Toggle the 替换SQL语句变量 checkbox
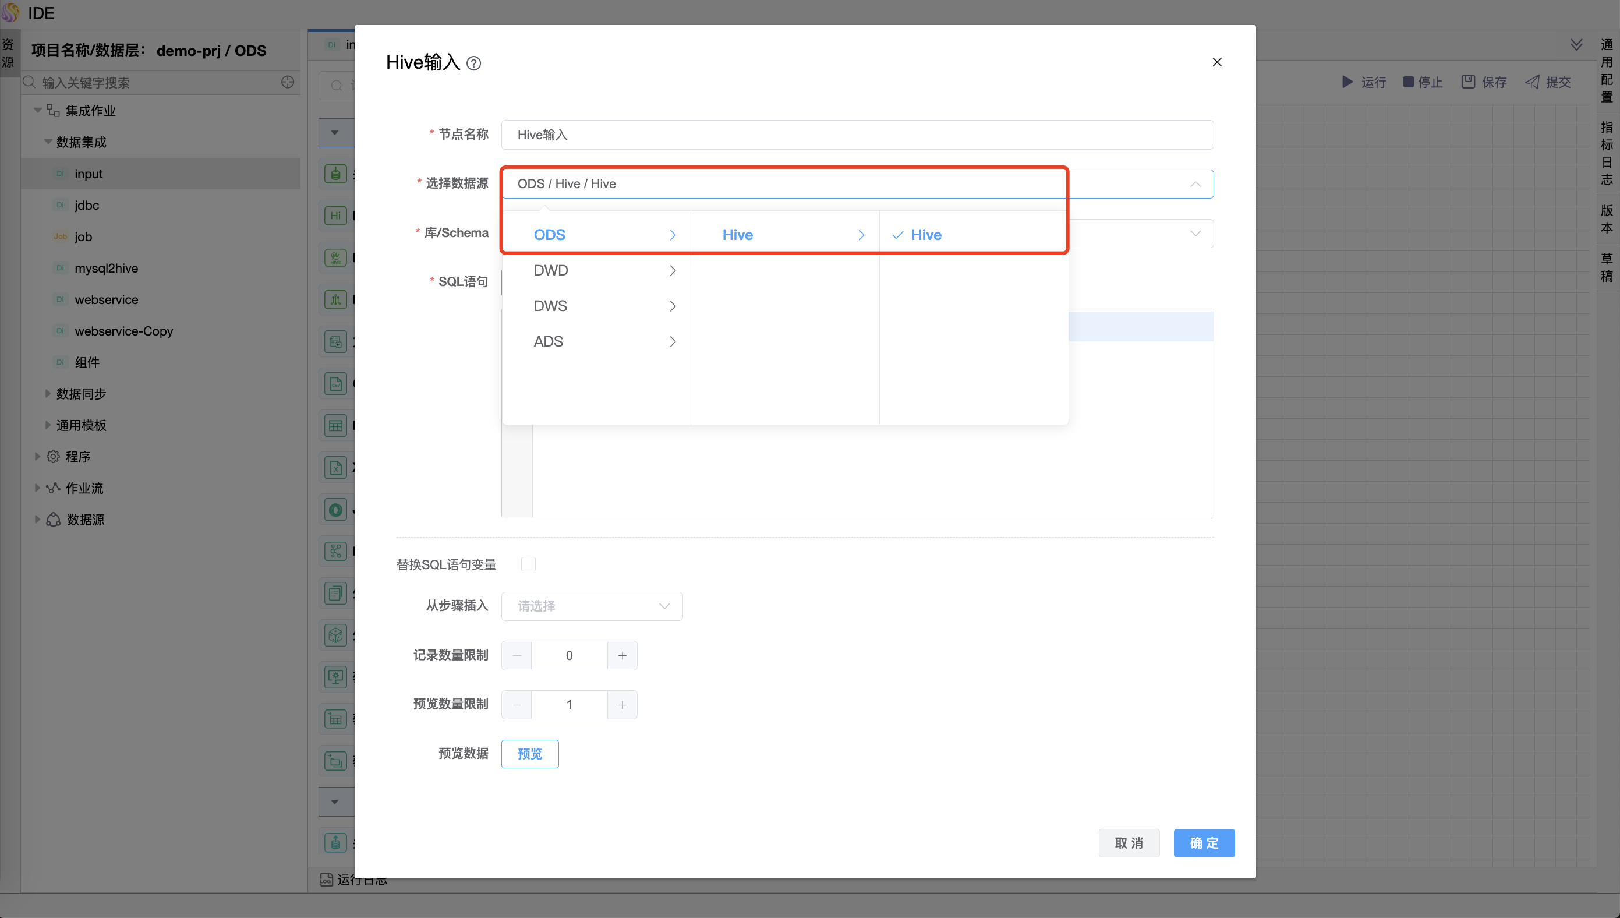The height and width of the screenshot is (918, 1620). [x=528, y=564]
